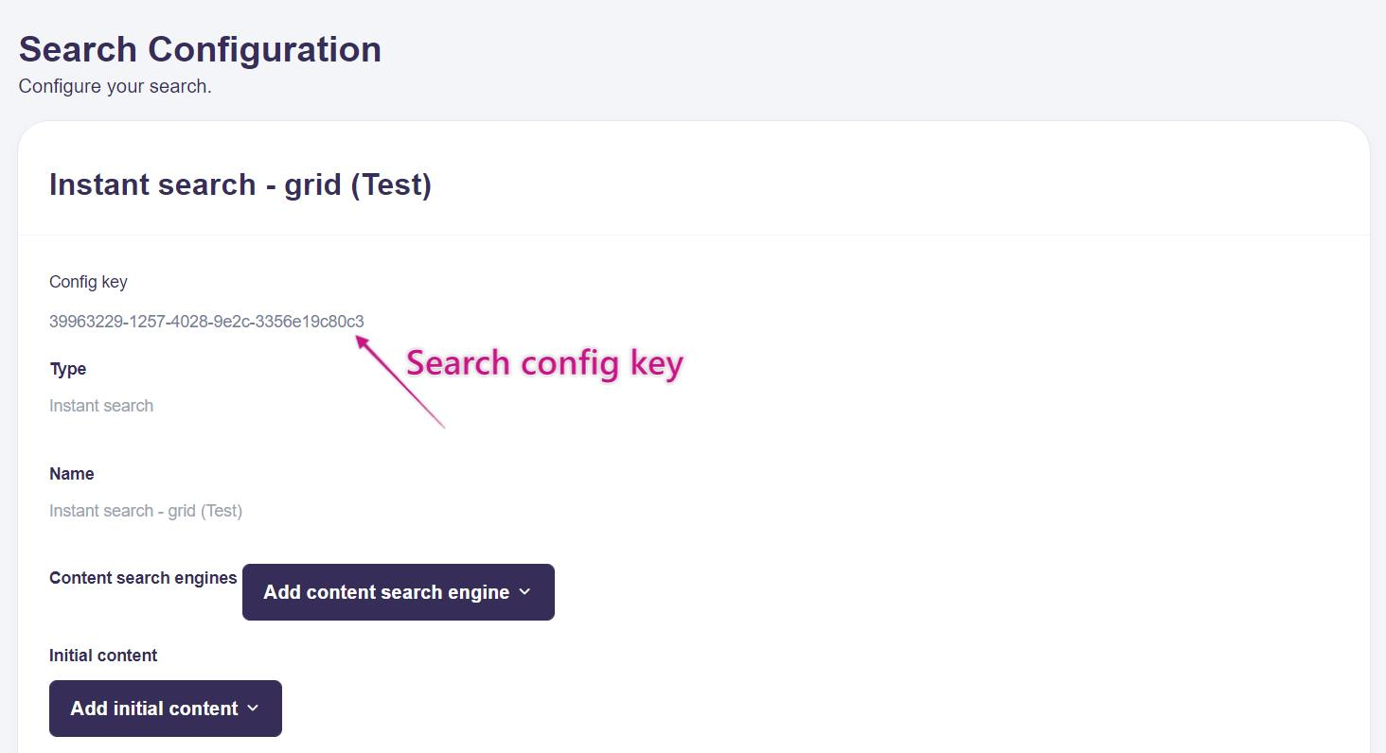Click the (Test) suffix in card title
This screenshot has width=1386, height=753.
click(x=391, y=184)
